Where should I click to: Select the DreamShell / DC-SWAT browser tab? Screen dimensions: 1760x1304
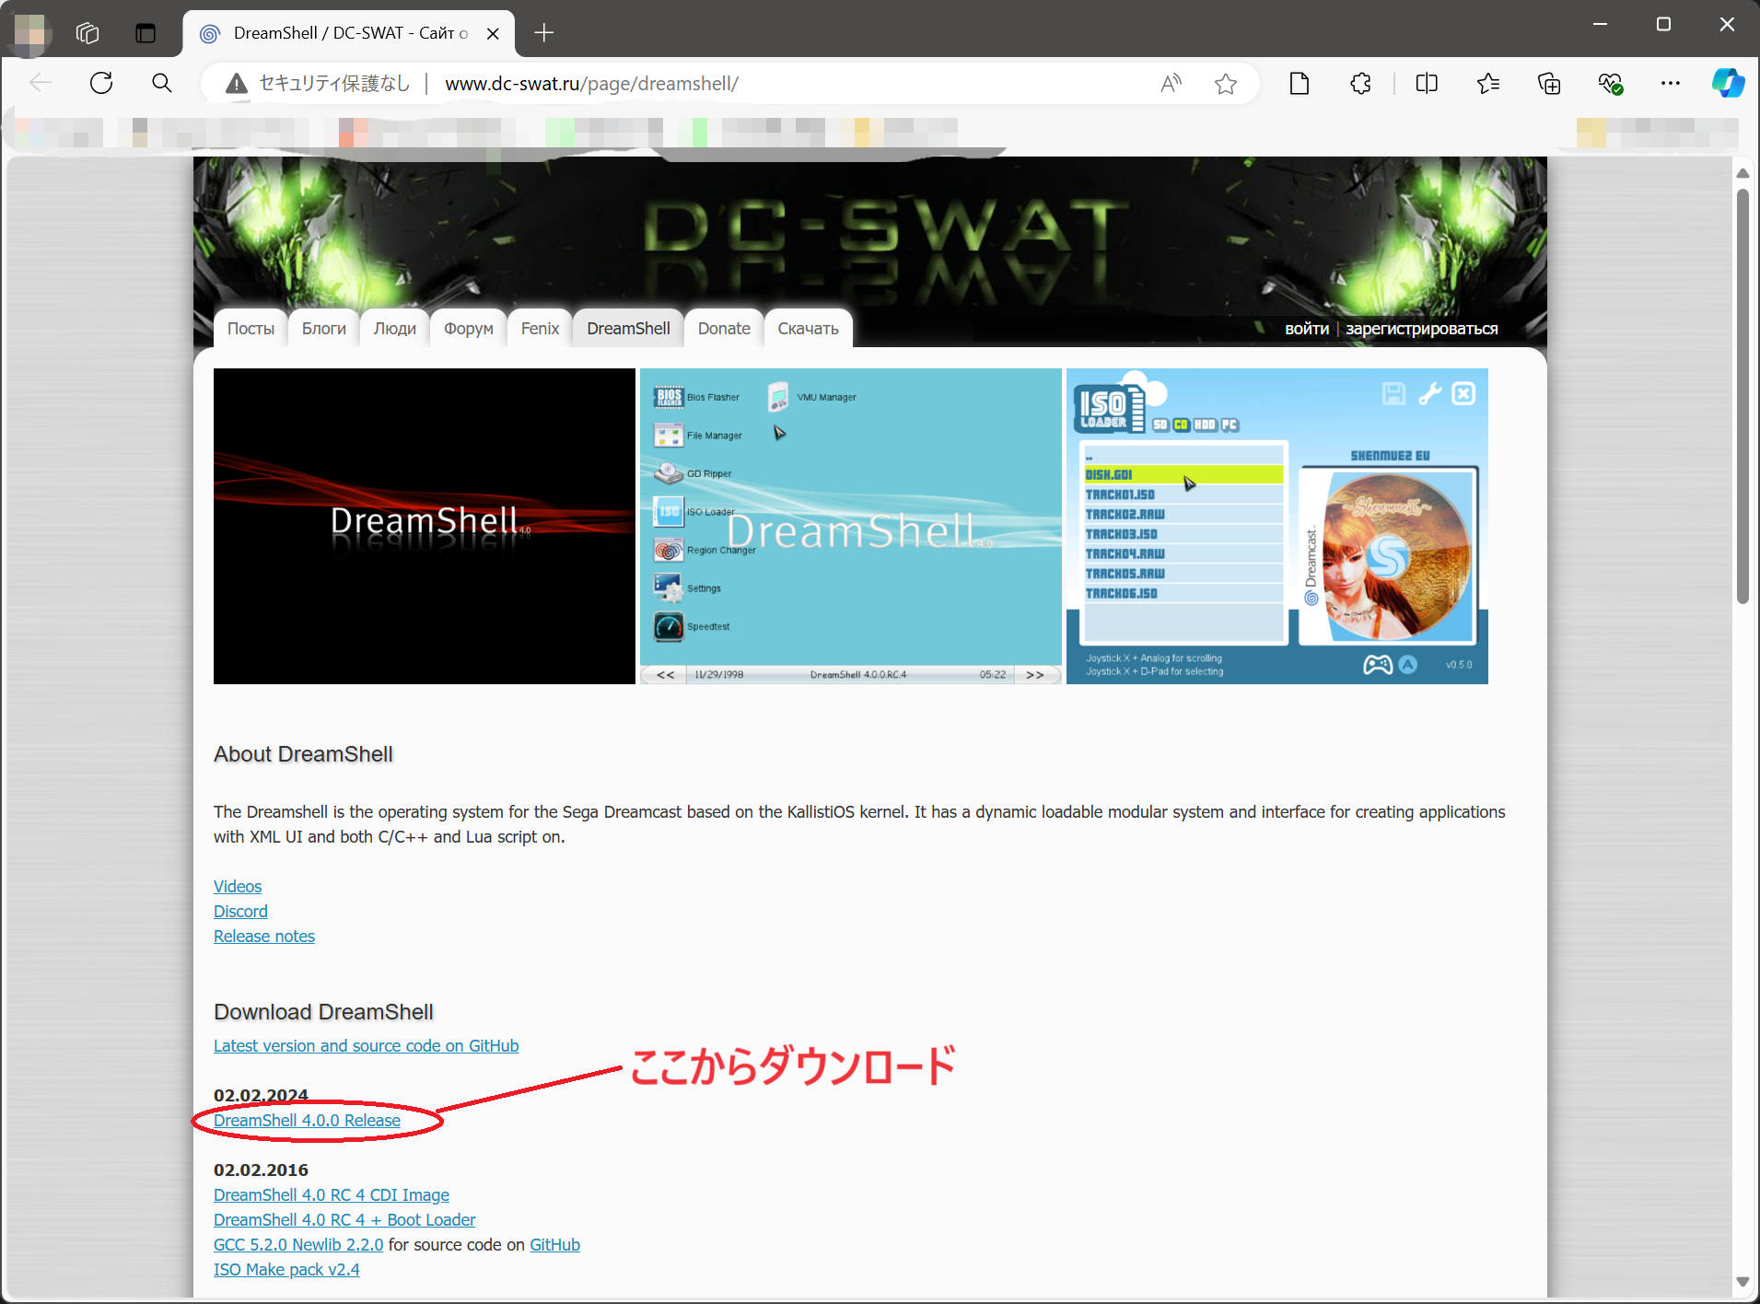[349, 33]
